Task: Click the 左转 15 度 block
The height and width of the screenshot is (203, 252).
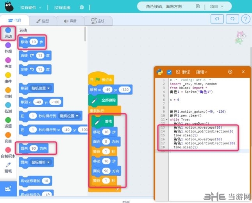Action: 35,69
